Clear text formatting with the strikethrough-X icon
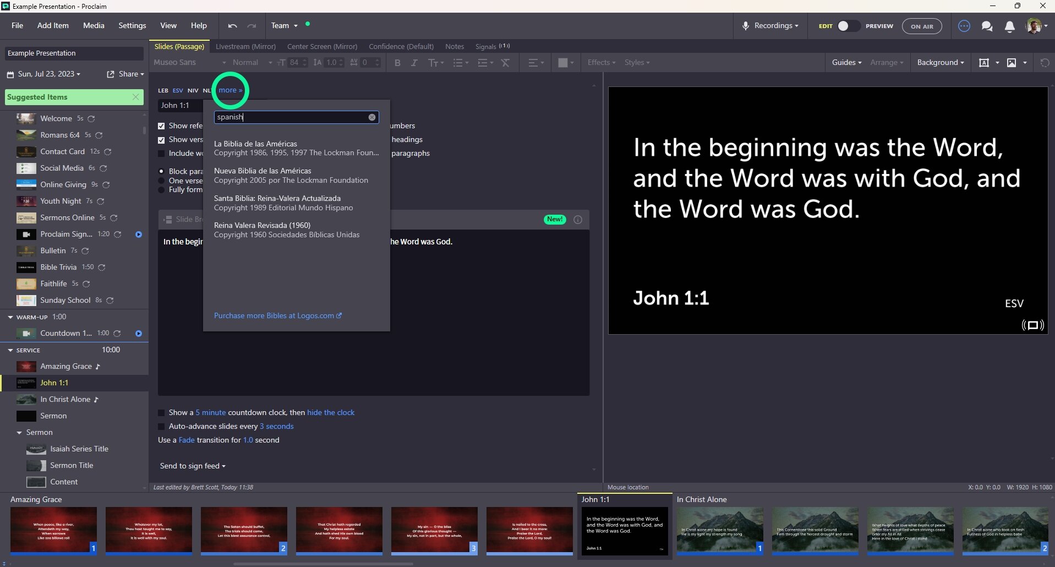The height and width of the screenshot is (567, 1055). point(506,63)
